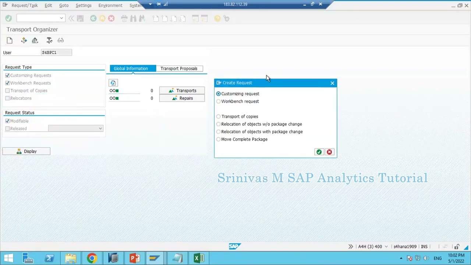Open the Edit menu
471x265 pixels.
[48, 6]
